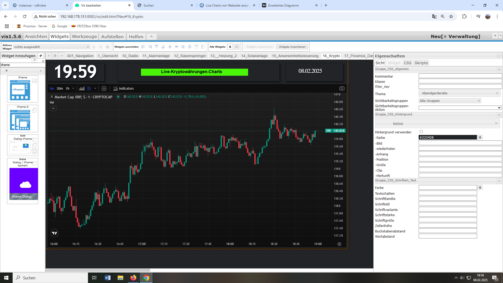
Task: Open the Ansichten menu
Action: tap(36, 36)
